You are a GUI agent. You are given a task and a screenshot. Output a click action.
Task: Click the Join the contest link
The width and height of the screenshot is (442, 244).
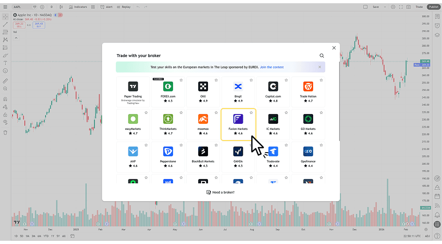coord(272,67)
